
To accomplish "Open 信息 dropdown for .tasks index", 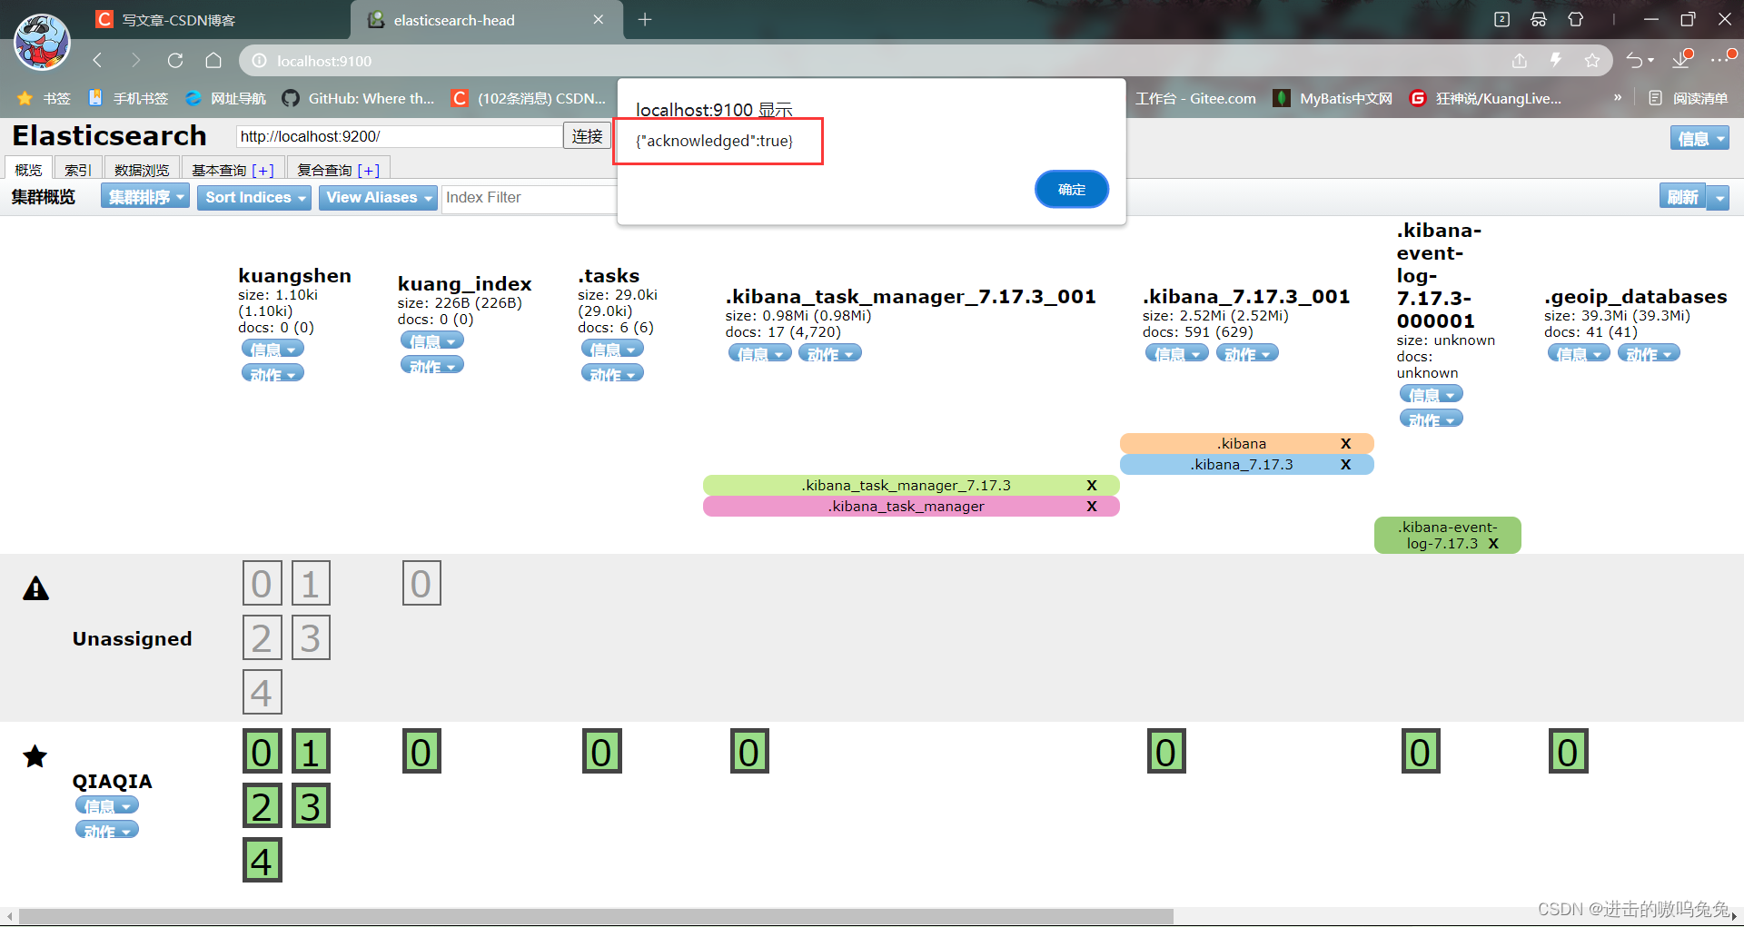I will [x=612, y=349].
